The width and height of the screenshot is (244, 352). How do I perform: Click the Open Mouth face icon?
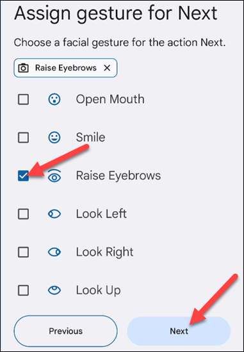point(54,99)
